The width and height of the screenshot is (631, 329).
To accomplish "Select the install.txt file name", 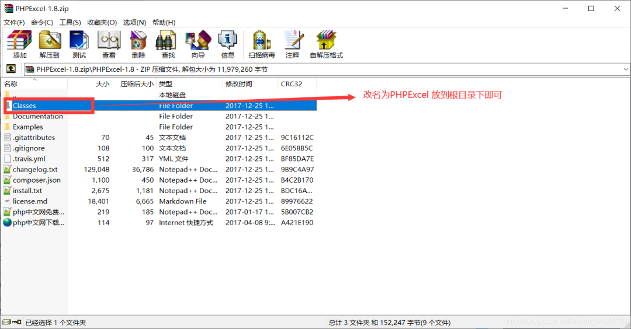I will [27, 190].
